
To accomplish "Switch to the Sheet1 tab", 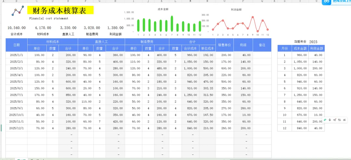I will (22, 159).
